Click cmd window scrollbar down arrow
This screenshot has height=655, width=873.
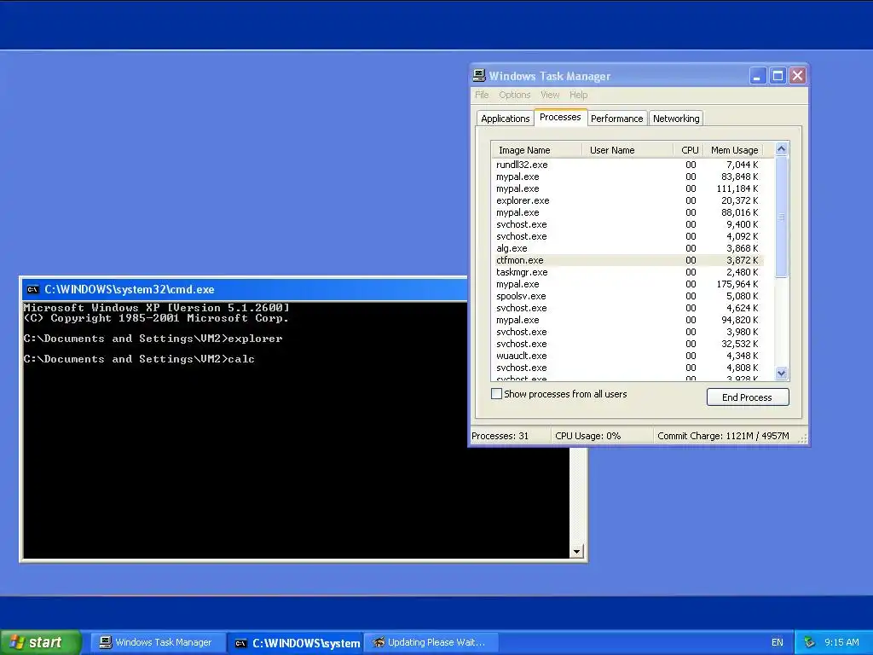coord(576,552)
